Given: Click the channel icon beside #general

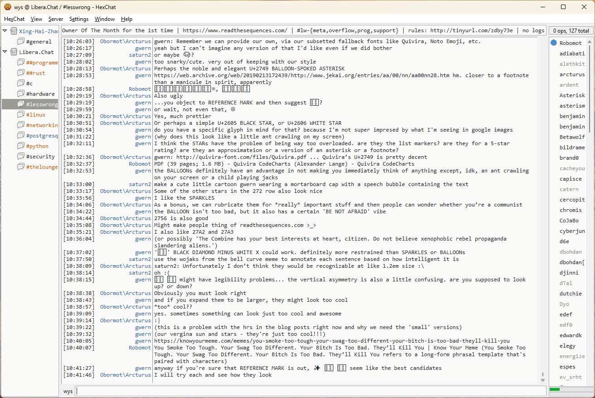Looking at the screenshot, I should pyautogui.click(x=21, y=42).
